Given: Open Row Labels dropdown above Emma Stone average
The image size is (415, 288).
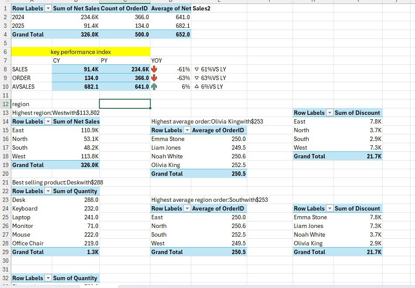Looking at the screenshot, I should click(187, 130).
